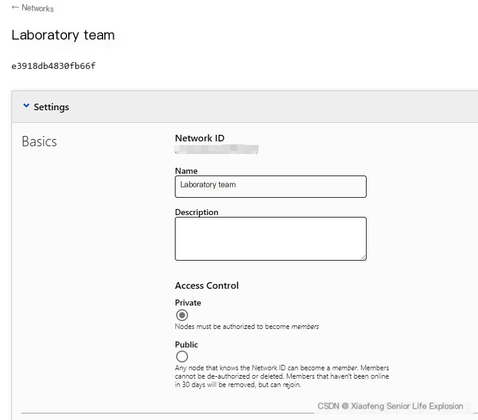The image size is (478, 420).
Task: Select the Public access radio button
Action: click(182, 356)
